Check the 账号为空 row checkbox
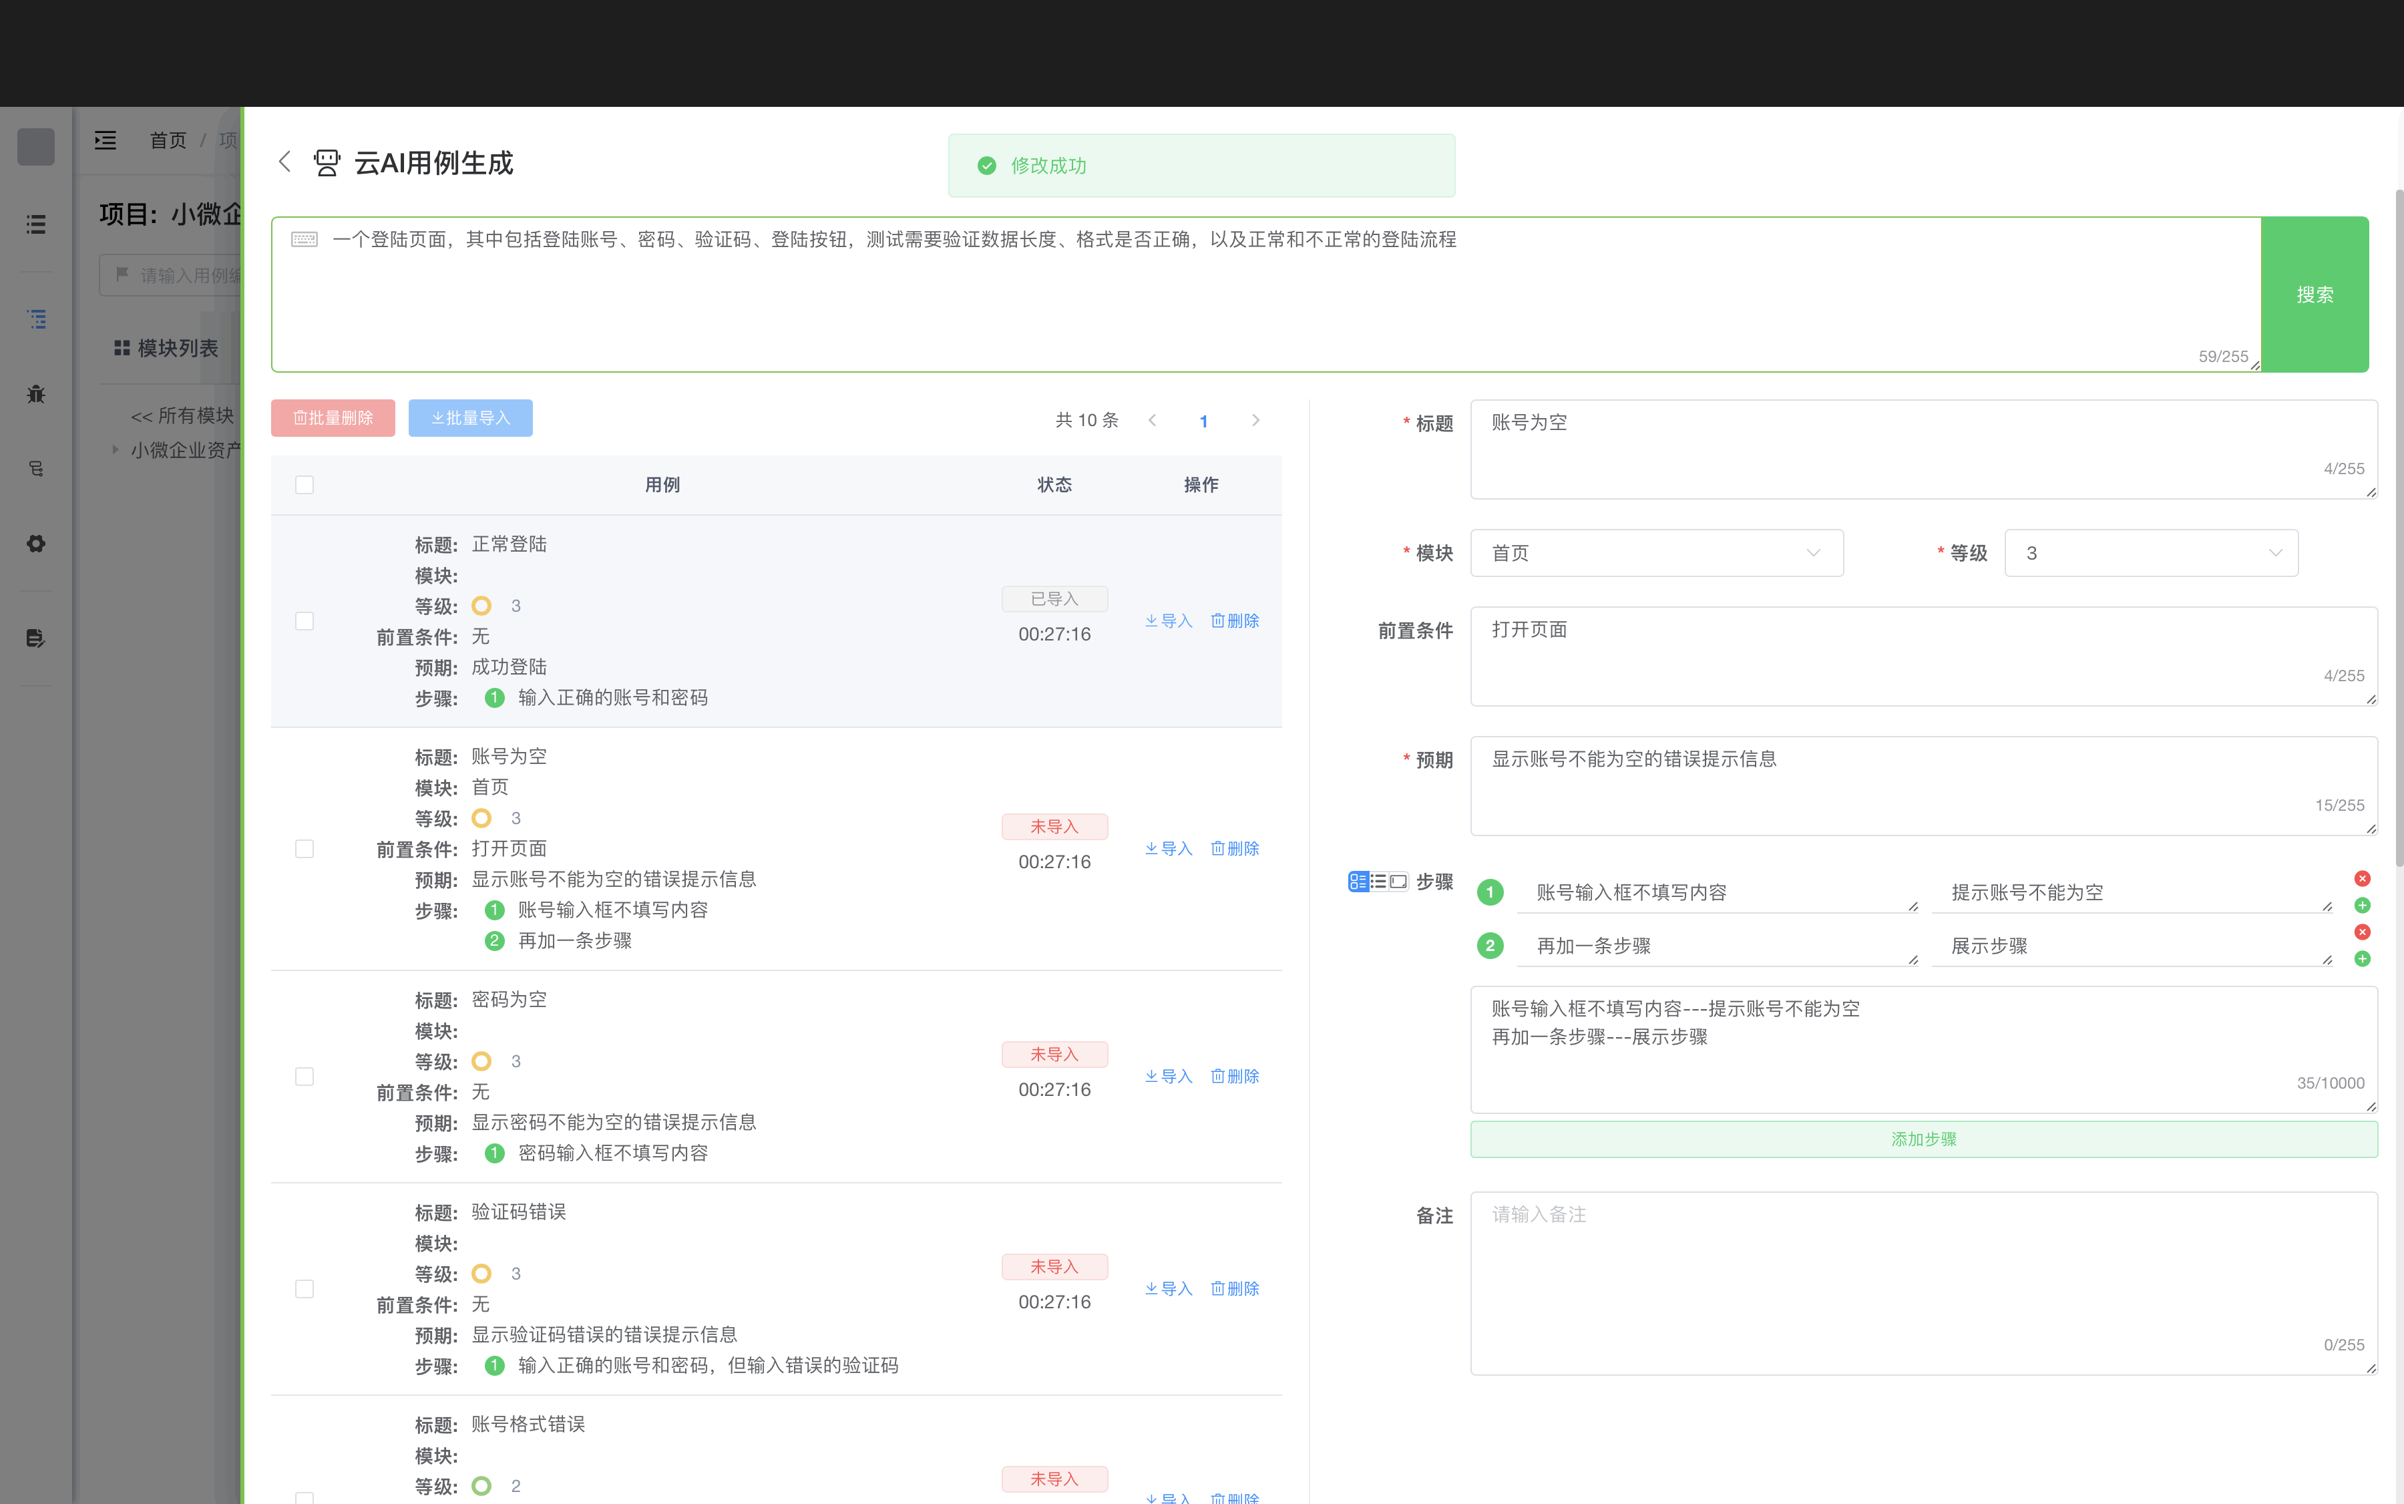 [305, 848]
